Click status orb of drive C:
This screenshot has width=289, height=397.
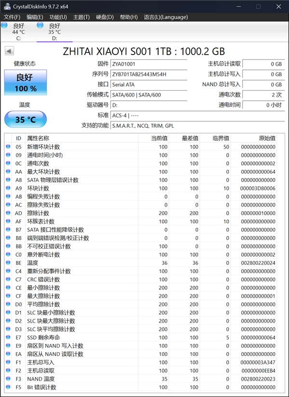[4, 25]
